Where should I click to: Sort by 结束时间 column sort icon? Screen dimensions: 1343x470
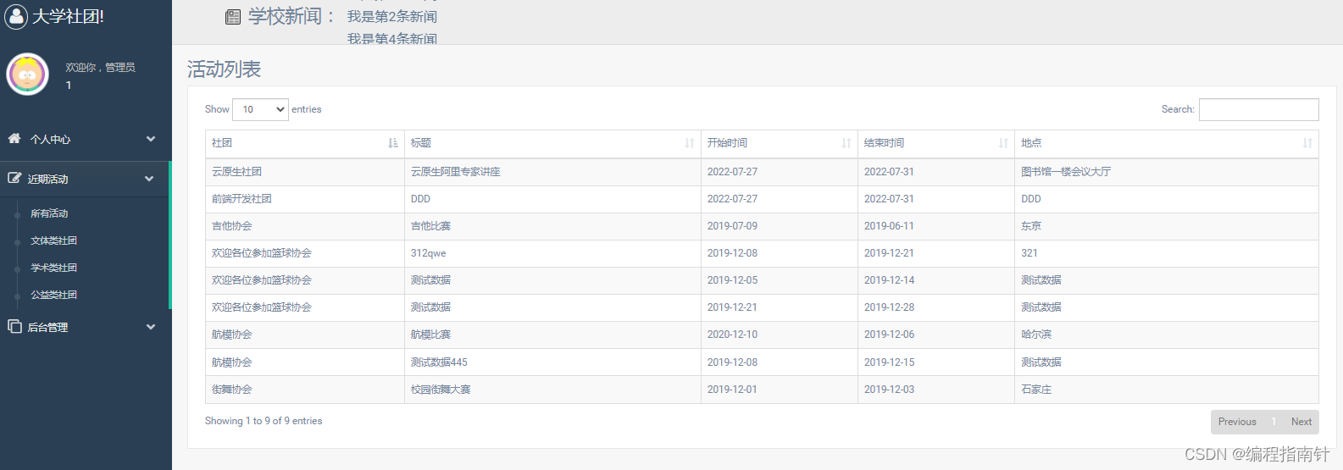pos(1003,143)
